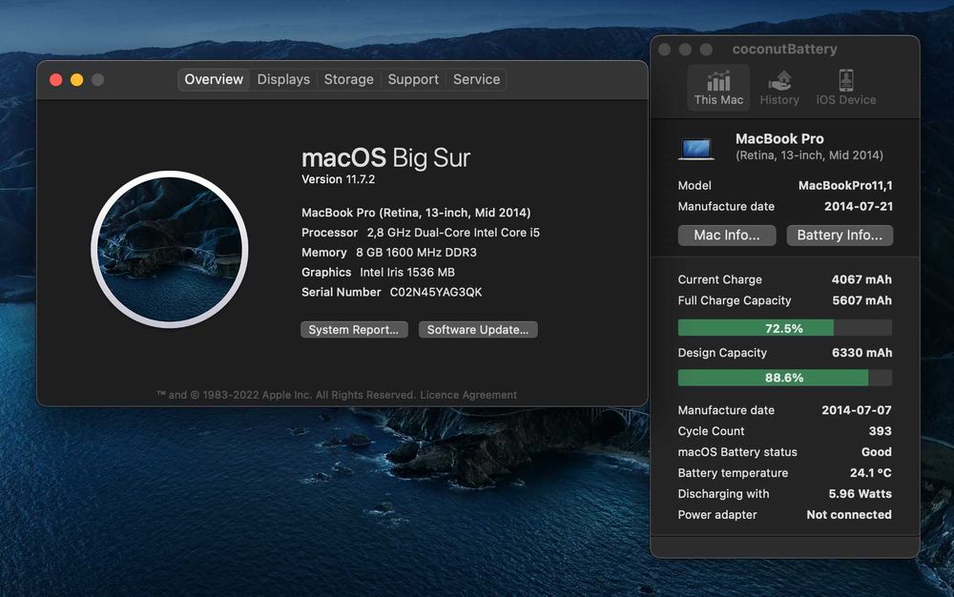Show Mac Info in coconutBattery
Viewport: 954px width, 597px height.
point(727,236)
